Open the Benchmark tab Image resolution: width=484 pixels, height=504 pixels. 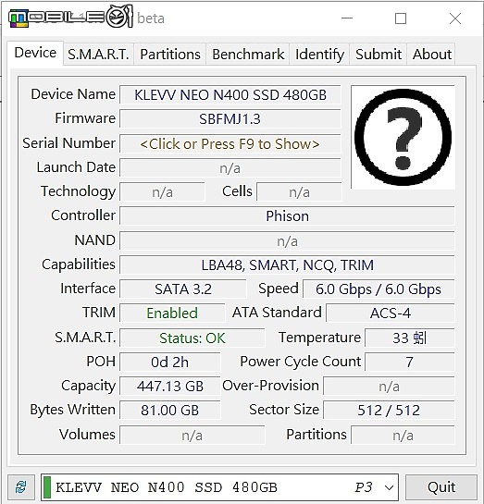(x=248, y=55)
